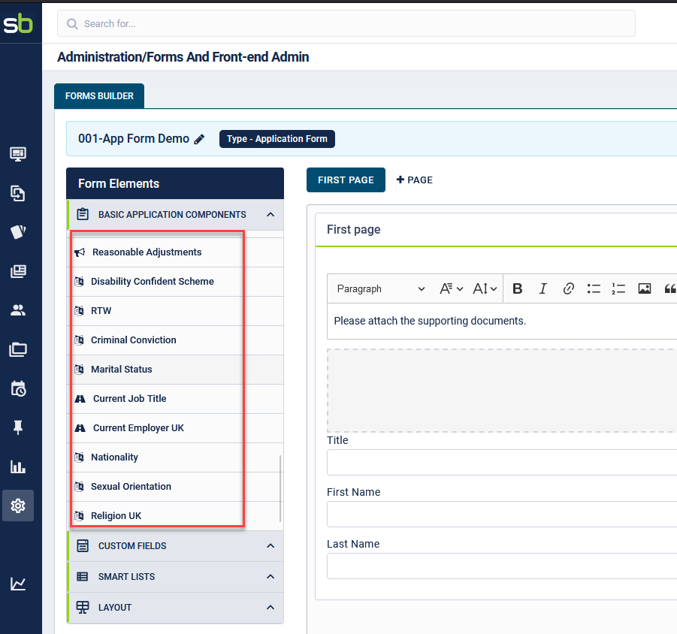Viewport: 677px width, 634px height.
Task: Click the Administration/Forms And Front-end Admin heading
Action: (x=183, y=57)
